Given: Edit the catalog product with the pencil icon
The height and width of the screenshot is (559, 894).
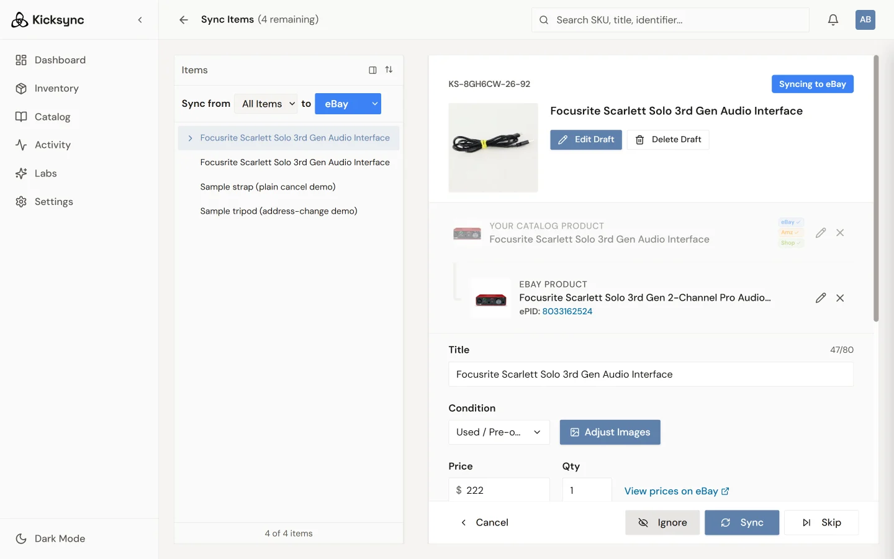Looking at the screenshot, I should coord(821,233).
